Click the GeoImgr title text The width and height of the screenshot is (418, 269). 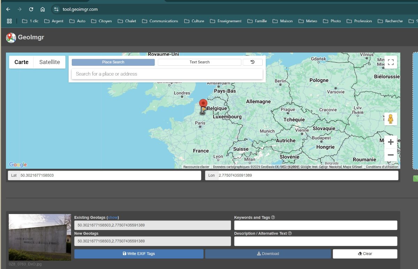point(31,37)
